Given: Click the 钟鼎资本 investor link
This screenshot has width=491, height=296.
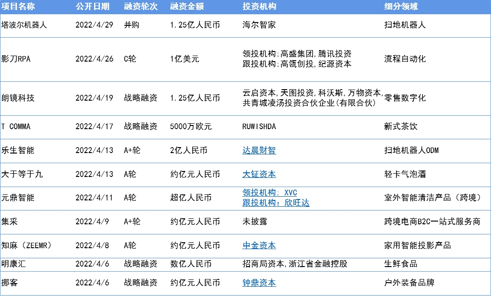Looking at the screenshot, I should pos(259,283).
